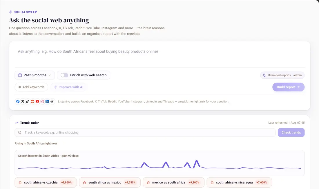Viewport: 319px width, 189px height.
Task: Select the mexico vs south africa trend chip
Action: [x=173, y=183]
